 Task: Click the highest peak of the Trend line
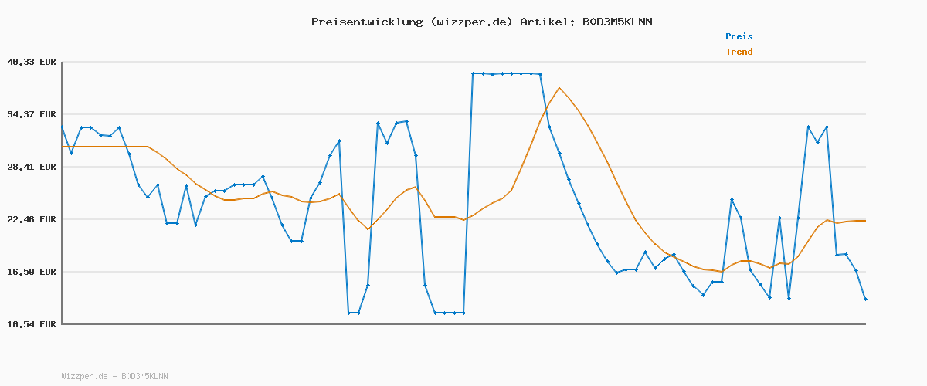[x=559, y=88]
